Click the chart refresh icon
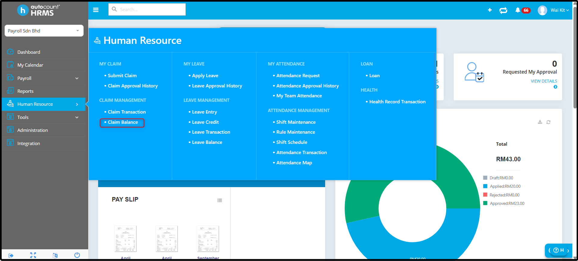 548,122
